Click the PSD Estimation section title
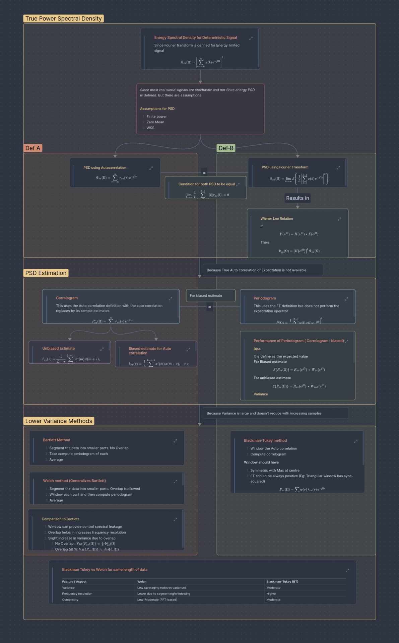This screenshot has width=399, height=643. click(x=46, y=273)
